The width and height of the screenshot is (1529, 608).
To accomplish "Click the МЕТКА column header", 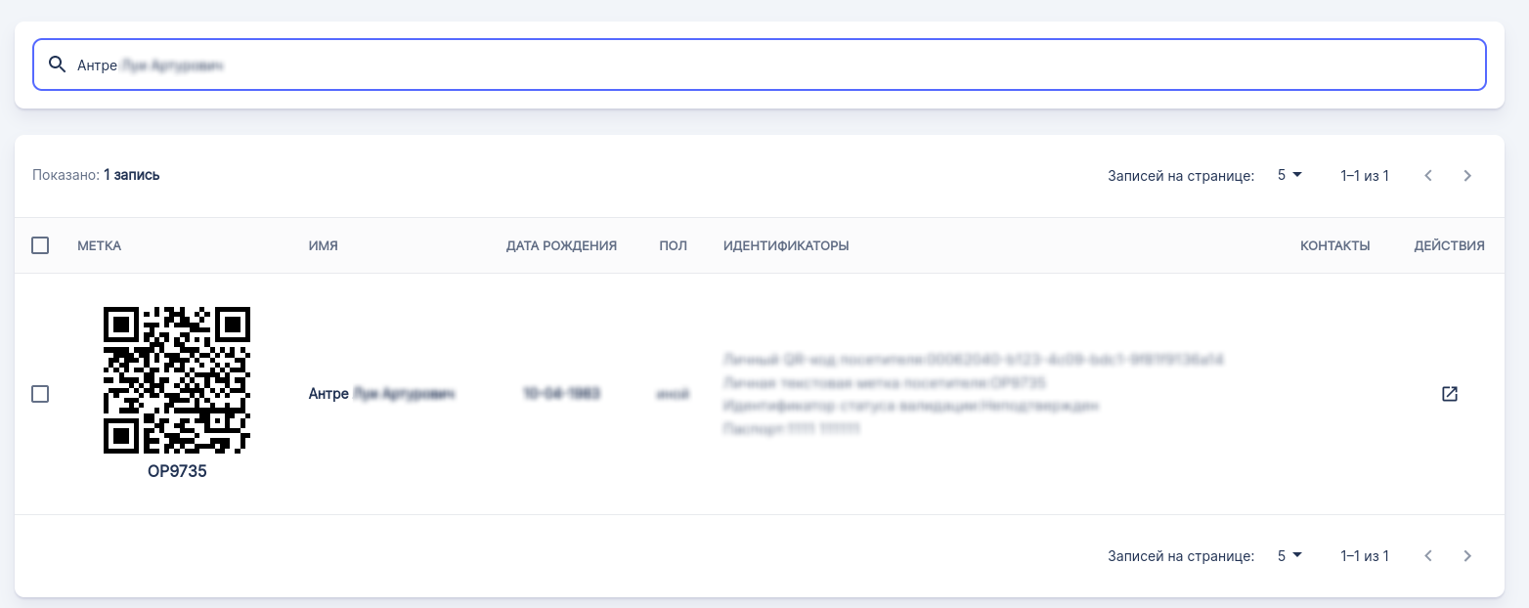I will 98,245.
